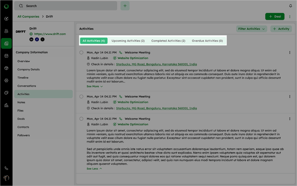297x186 pixels.
Task: Open the calendar icon in left sidebar
Action: tap(6, 56)
